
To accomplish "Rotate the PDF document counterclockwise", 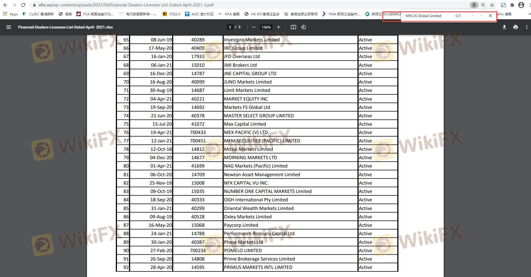I will coord(303,27).
